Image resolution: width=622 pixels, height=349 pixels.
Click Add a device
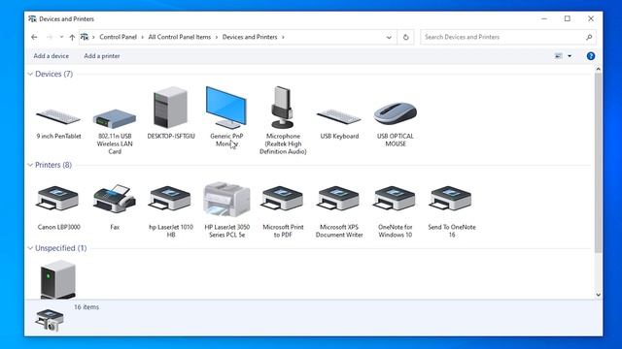52,56
